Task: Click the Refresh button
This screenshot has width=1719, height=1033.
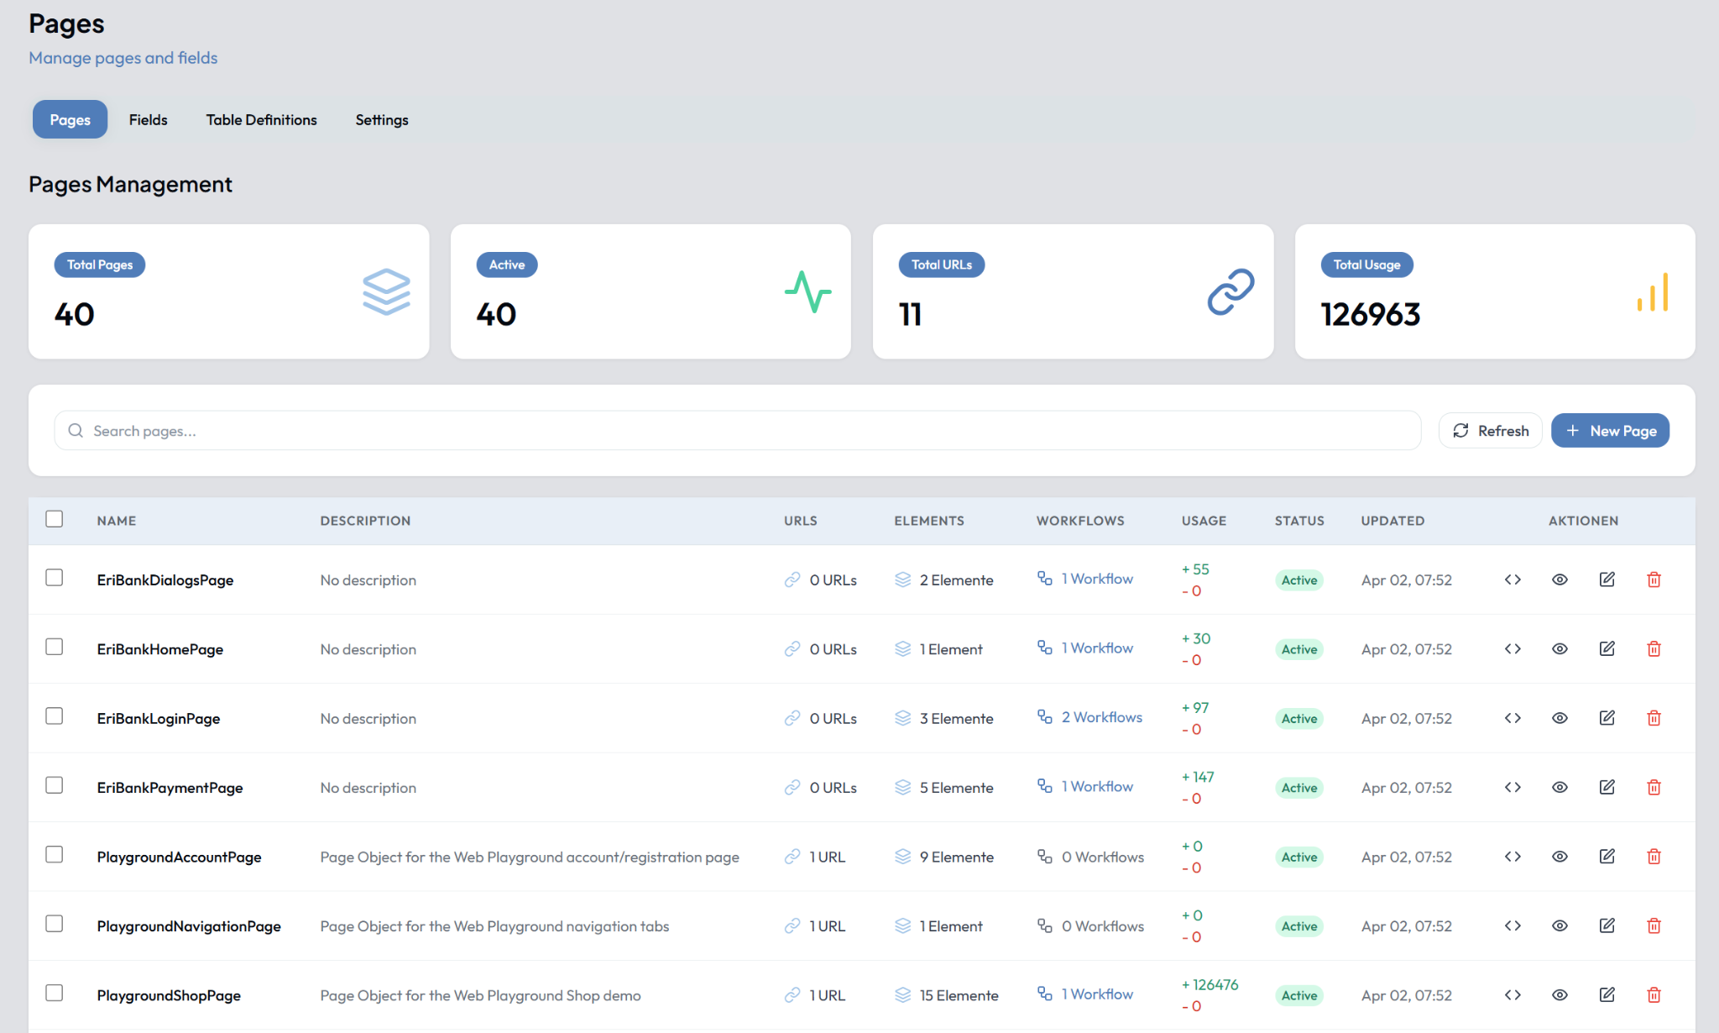Action: pos(1491,431)
